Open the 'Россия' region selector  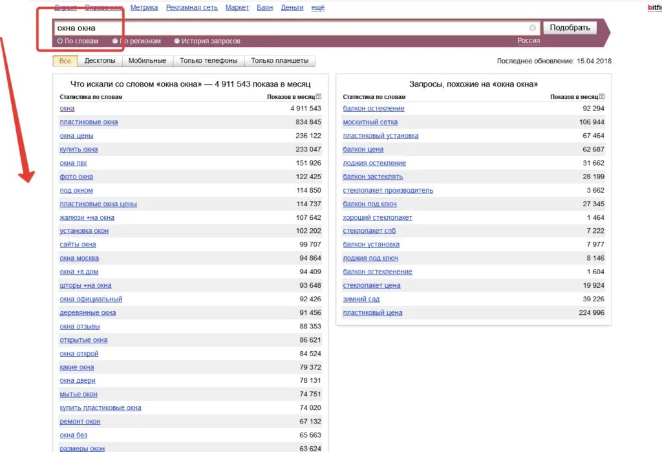[529, 41]
